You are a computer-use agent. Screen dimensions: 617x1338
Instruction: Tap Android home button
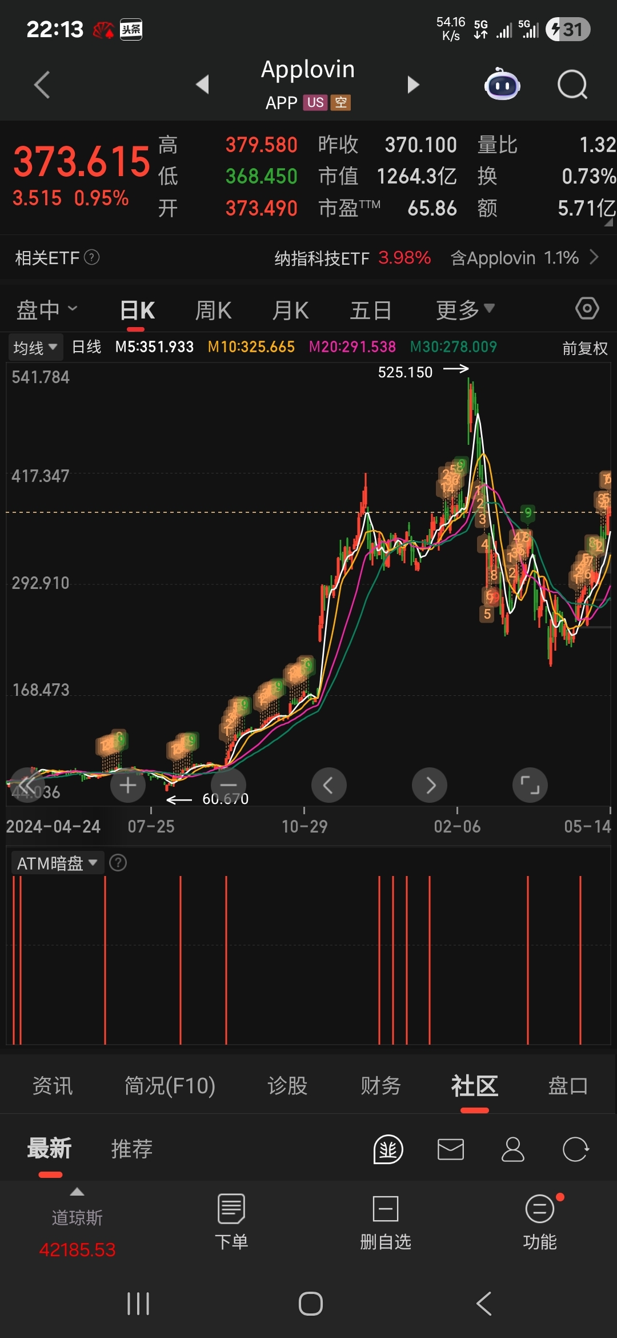(x=310, y=1304)
